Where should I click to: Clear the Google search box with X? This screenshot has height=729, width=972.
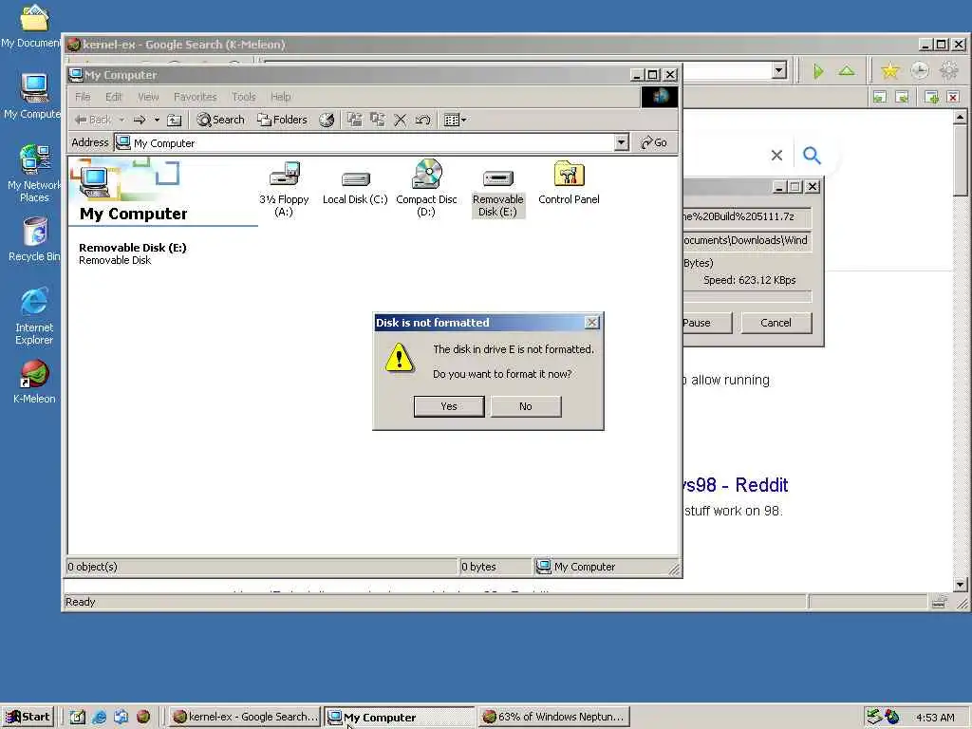pyautogui.click(x=776, y=155)
